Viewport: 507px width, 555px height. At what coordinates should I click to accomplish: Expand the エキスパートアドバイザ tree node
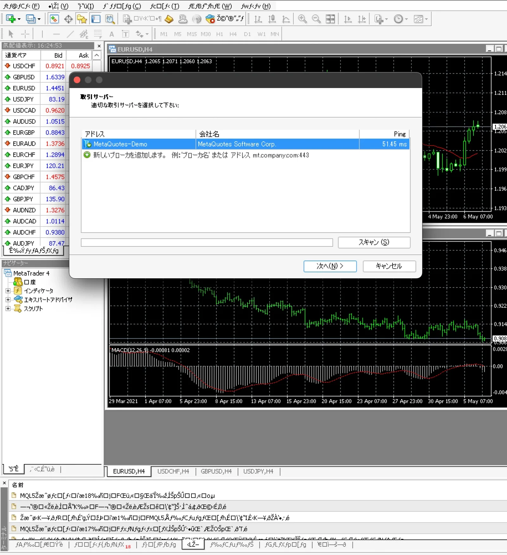tap(8, 300)
